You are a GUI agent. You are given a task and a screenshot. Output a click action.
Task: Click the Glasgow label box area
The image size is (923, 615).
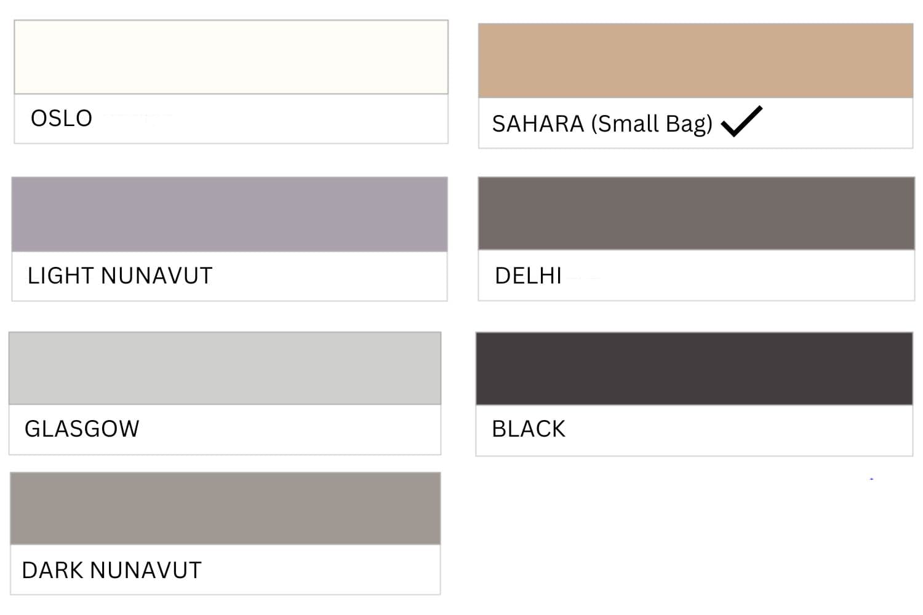click(225, 429)
